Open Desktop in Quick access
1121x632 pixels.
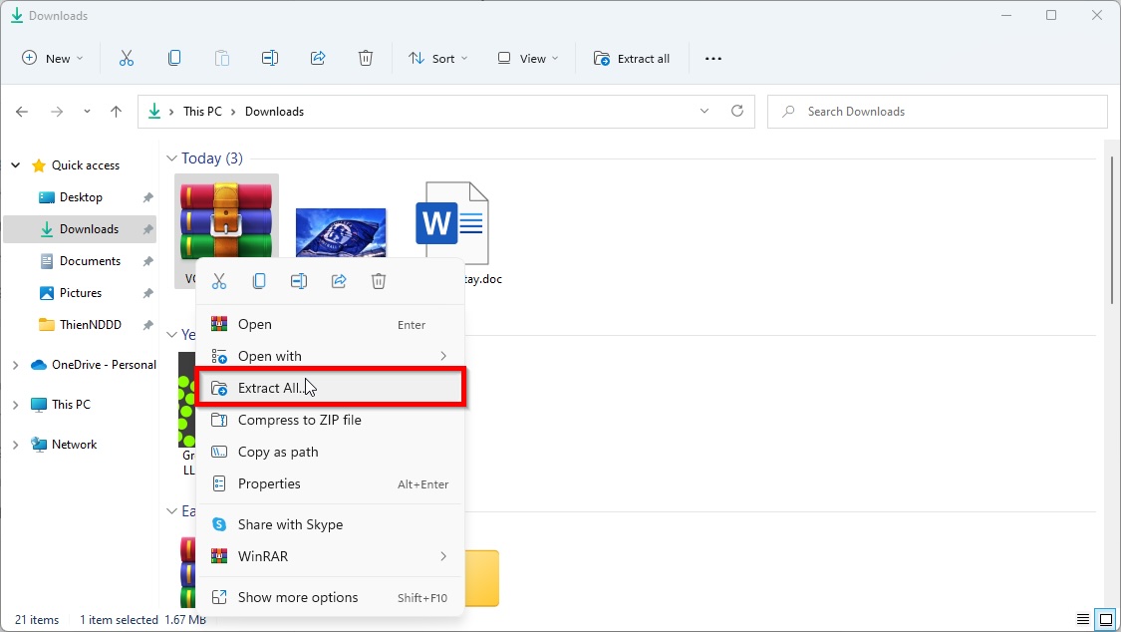[80, 197]
